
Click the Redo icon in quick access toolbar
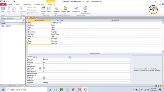(11, 1)
